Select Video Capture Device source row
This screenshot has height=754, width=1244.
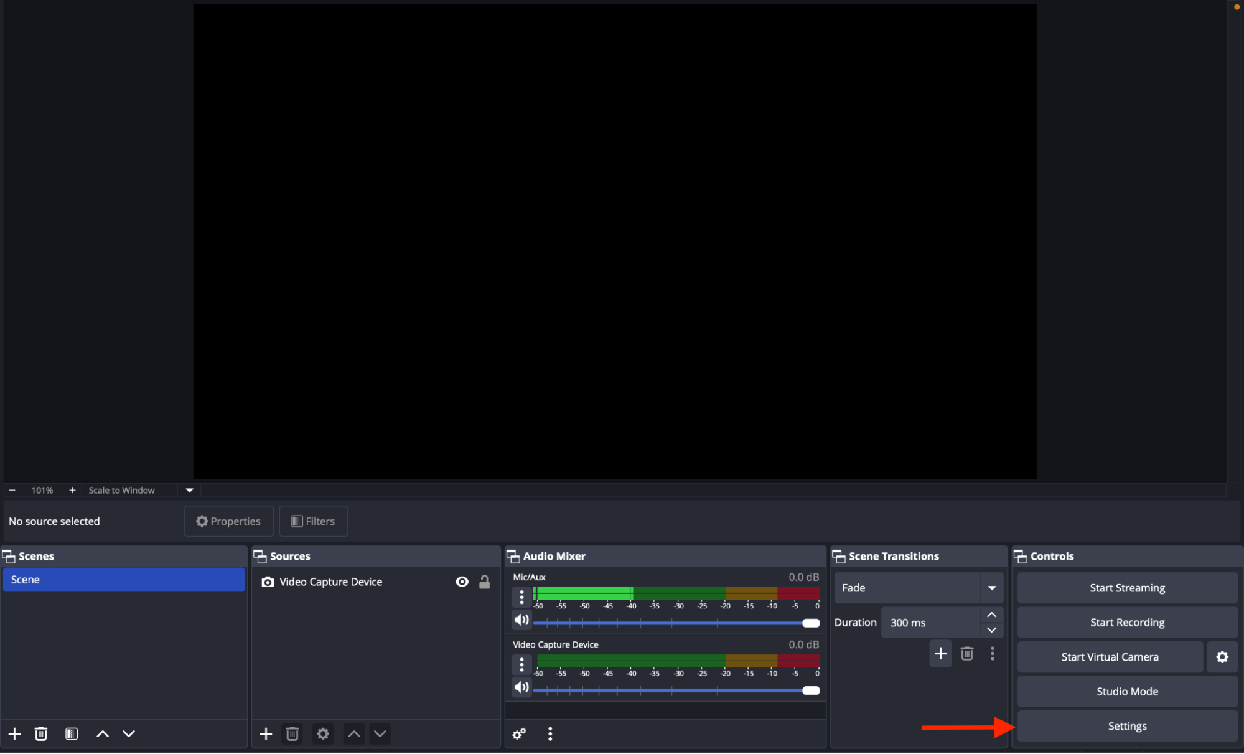376,582
